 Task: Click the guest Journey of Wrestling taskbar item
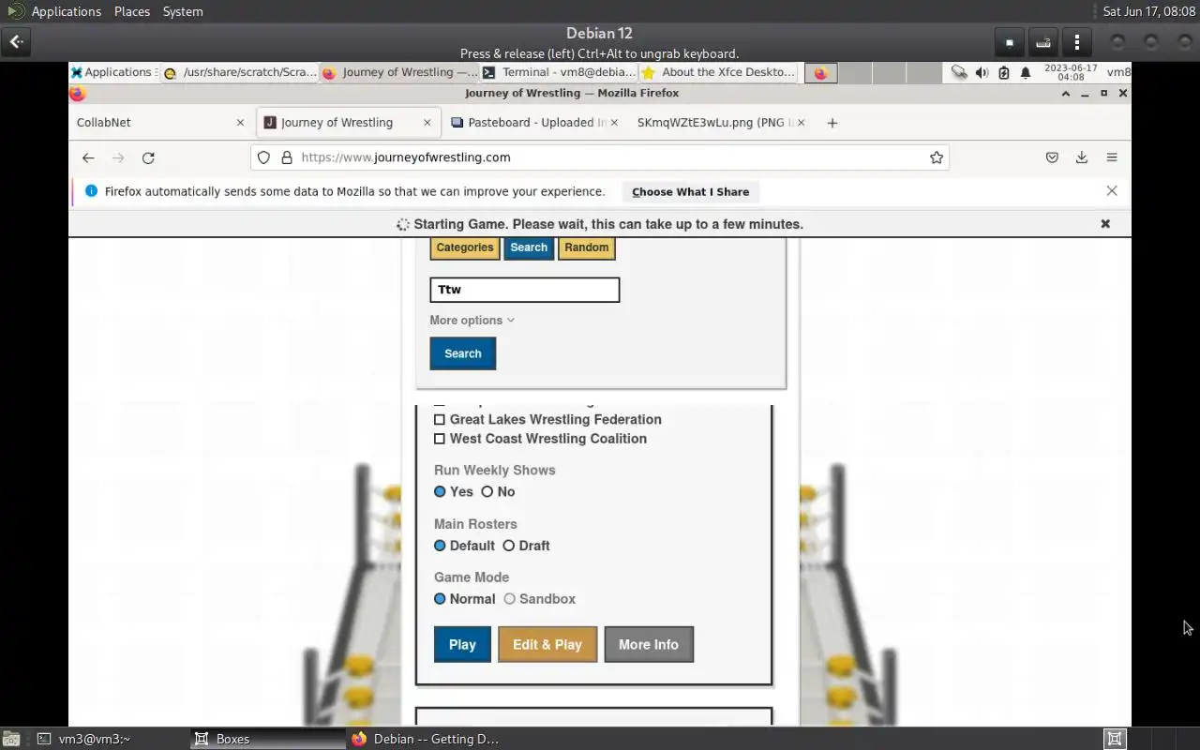tap(399, 72)
